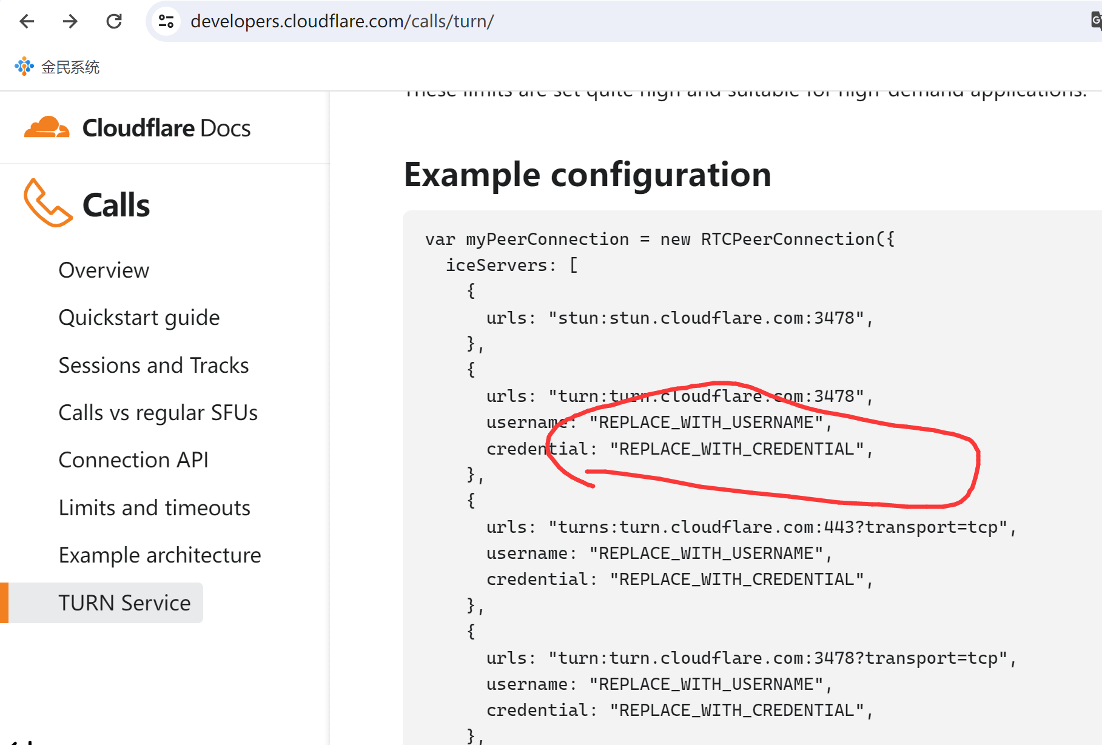Open Limits and timeouts page

(154, 508)
